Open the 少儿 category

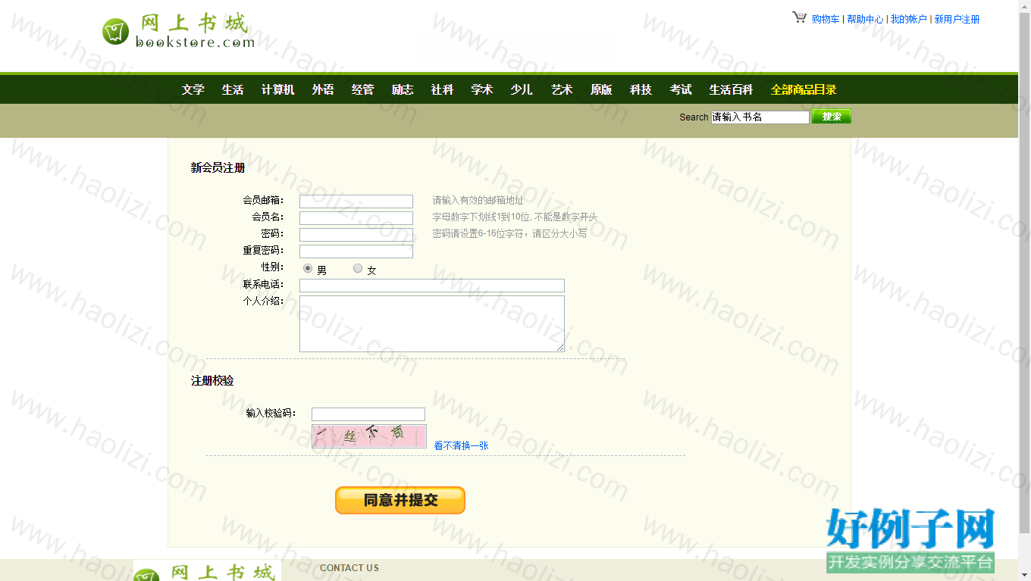point(522,89)
